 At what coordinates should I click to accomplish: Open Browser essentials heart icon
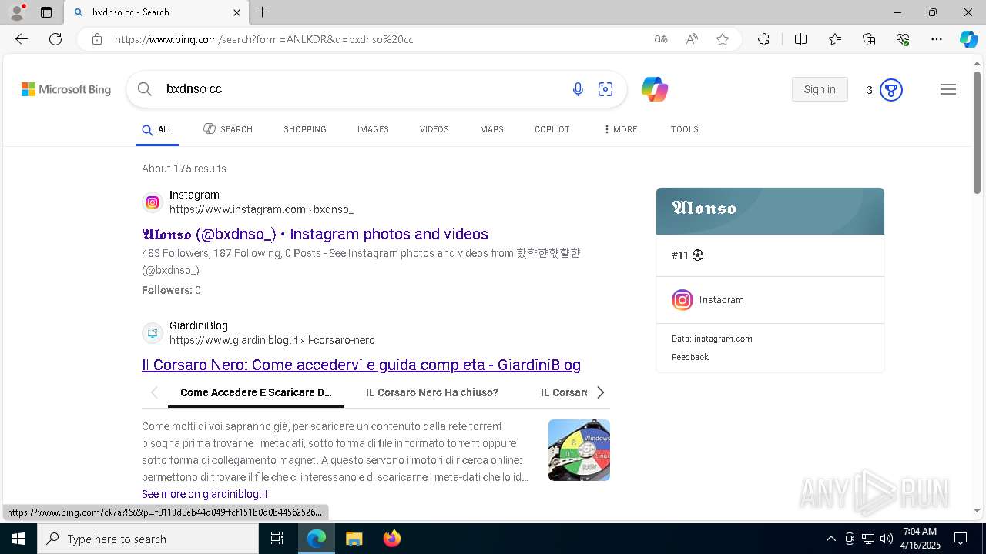pyautogui.click(x=903, y=39)
